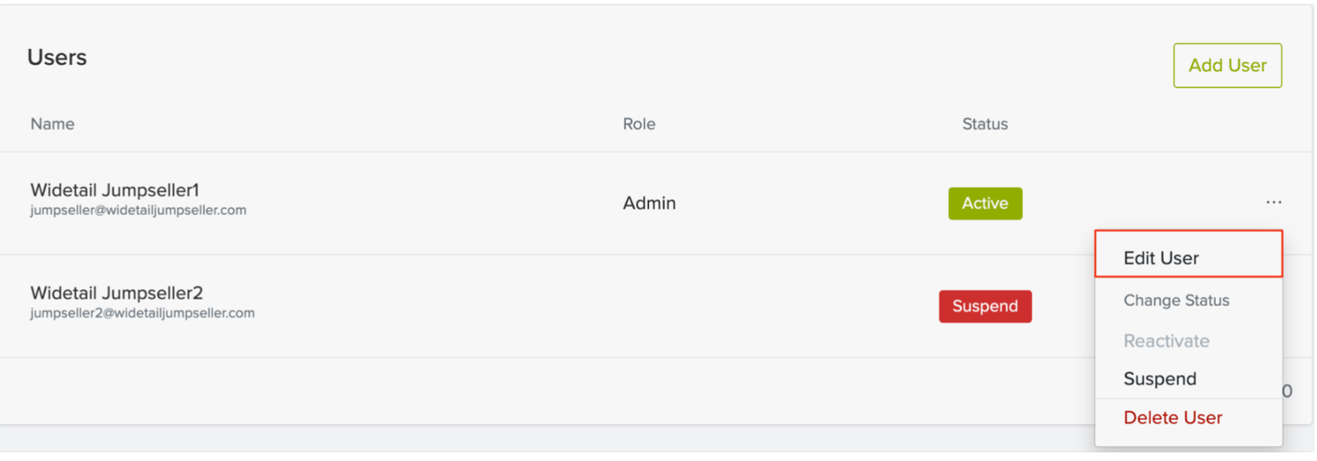This screenshot has width=1317, height=461.
Task: Open the three-dot menu for Widetail Jumpseller1
Action: 1273,203
